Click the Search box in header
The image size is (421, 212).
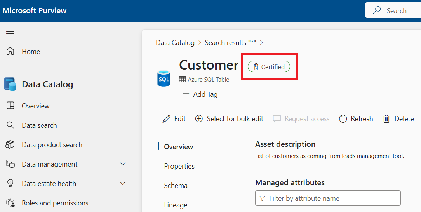coord(393,10)
